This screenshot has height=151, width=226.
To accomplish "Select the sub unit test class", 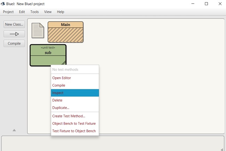I will point(48,55).
